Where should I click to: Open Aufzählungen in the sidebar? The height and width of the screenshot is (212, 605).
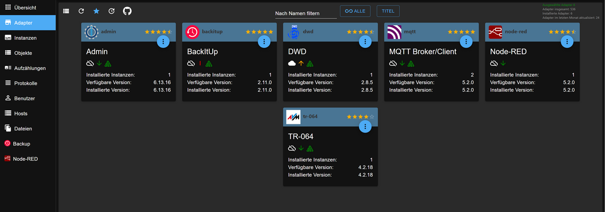(28, 68)
